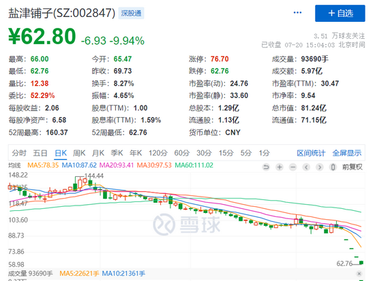
Task: Add stock with the 自选 button
Action: tap(340, 14)
